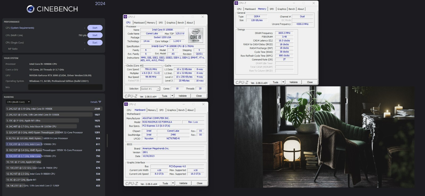Click Validate in CPU-Z Mainboard window
425x196 pixels.
pyautogui.click(x=183, y=183)
